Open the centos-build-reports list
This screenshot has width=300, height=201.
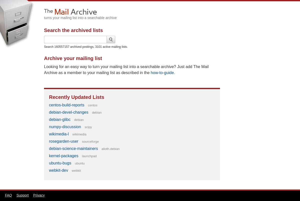(66, 105)
